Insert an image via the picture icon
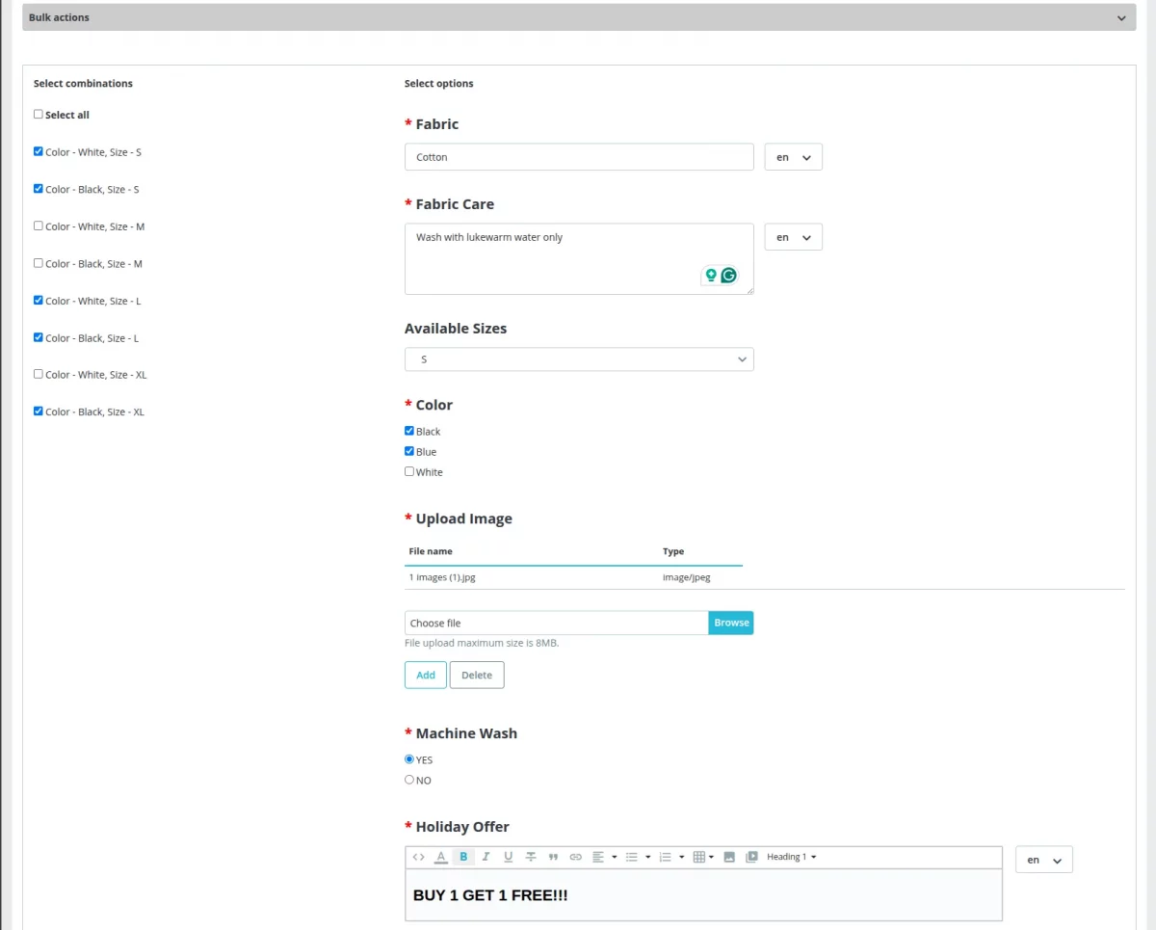This screenshot has height=930, width=1156. 727,856
